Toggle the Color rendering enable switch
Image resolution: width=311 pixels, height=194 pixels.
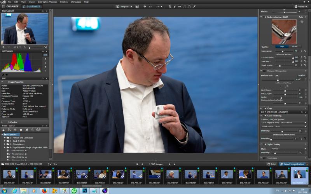[x=265, y=116]
